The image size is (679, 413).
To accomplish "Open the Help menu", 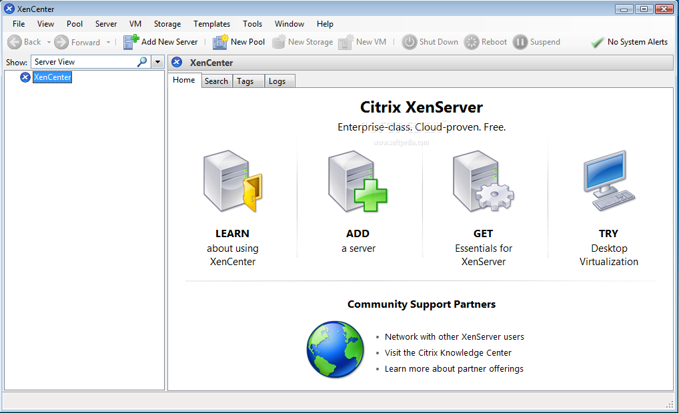I will [x=325, y=24].
